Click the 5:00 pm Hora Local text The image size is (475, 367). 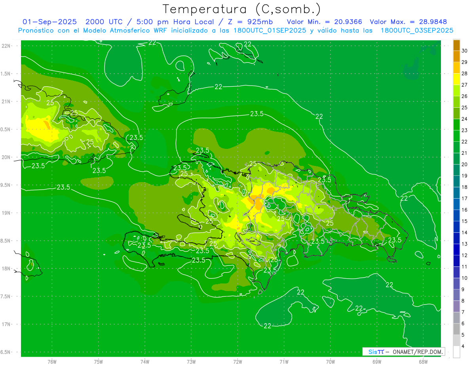pyautogui.click(x=175, y=22)
